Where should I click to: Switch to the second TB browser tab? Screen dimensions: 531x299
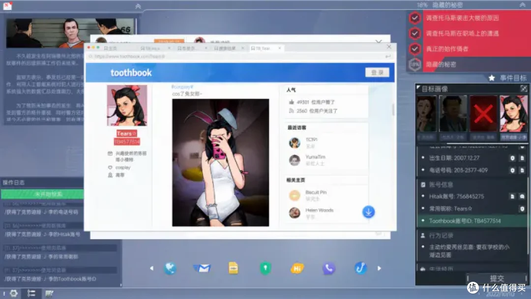(x=154, y=48)
